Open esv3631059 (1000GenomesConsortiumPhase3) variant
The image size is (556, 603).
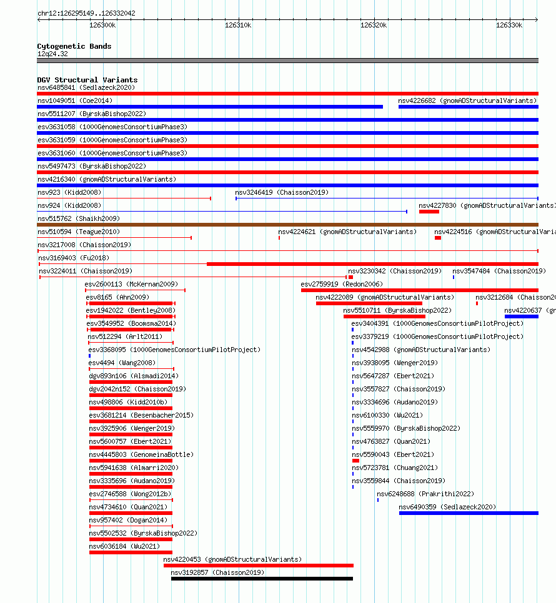[x=112, y=140]
